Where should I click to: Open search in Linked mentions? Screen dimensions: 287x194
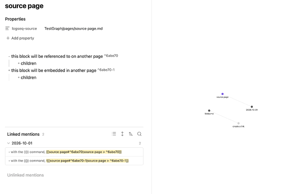pyautogui.click(x=139, y=134)
